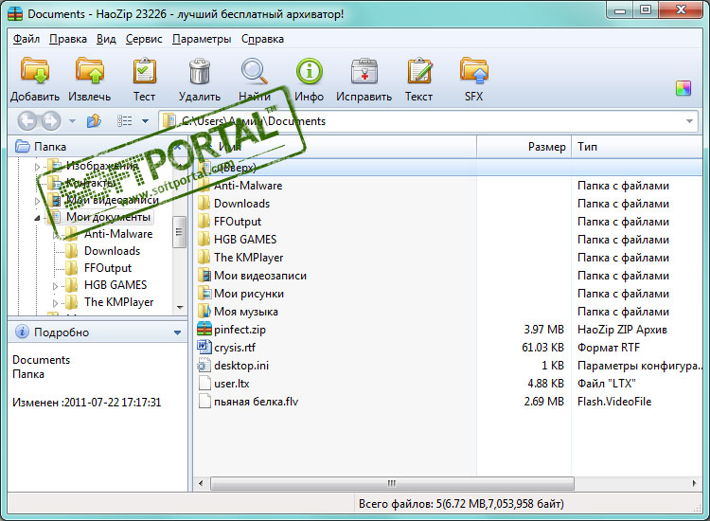Expand the address bar path dropdown
The image size is (710, 521).
click(689, 121)
